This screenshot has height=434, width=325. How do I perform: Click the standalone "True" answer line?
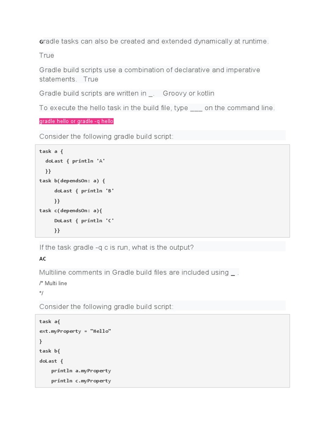[x=47, y=56]
